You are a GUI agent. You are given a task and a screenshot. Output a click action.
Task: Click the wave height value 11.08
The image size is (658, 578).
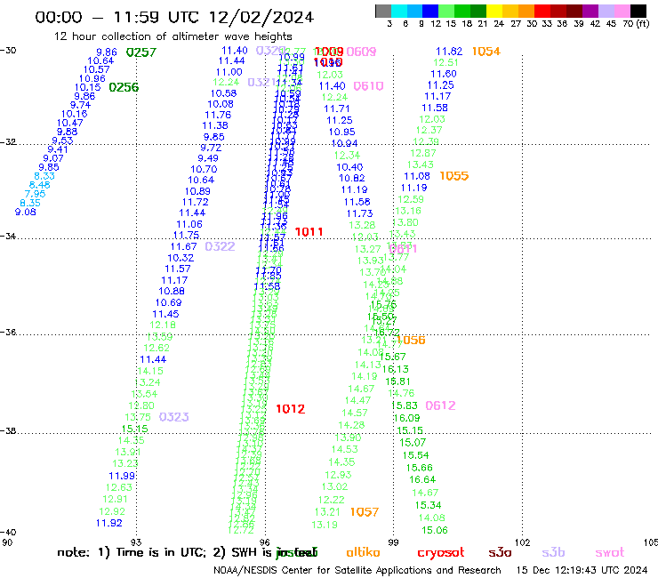(417, 176)
